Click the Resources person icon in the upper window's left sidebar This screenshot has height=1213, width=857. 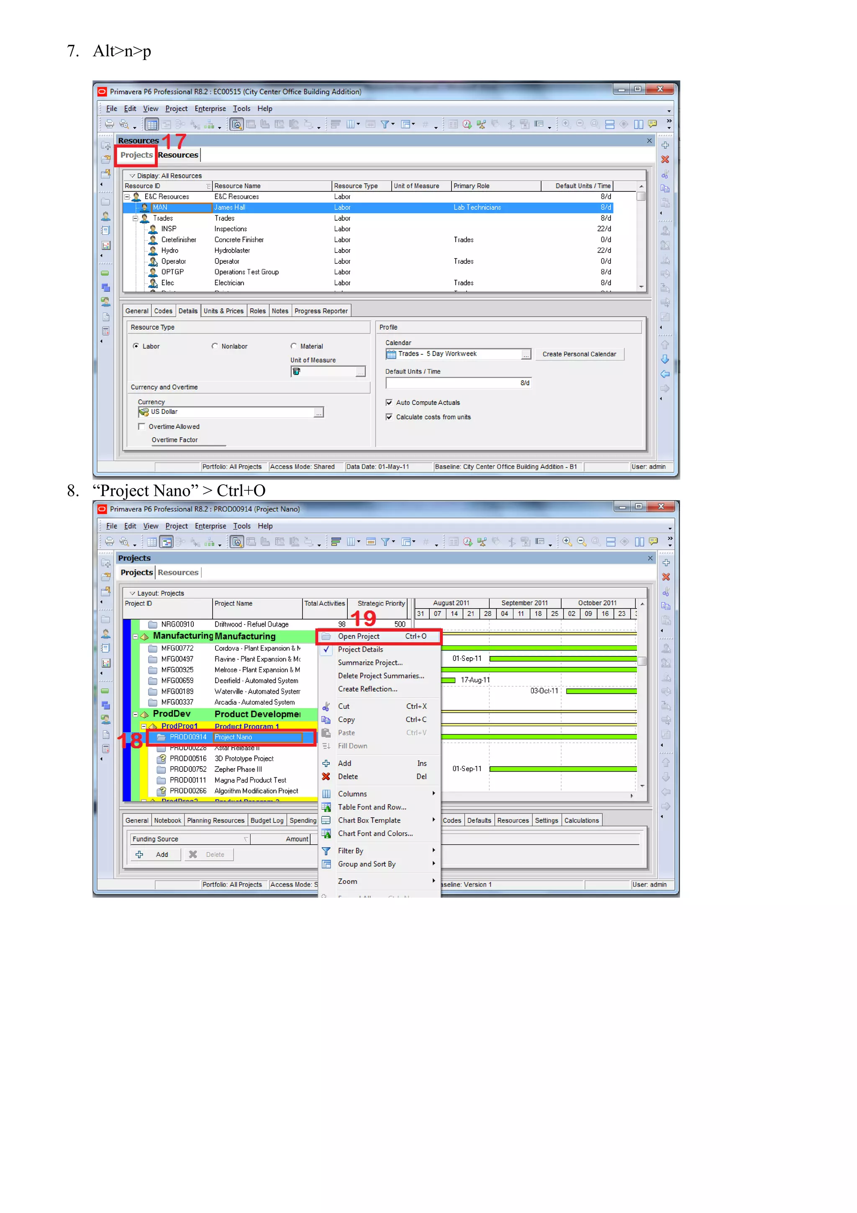point(105,216)
